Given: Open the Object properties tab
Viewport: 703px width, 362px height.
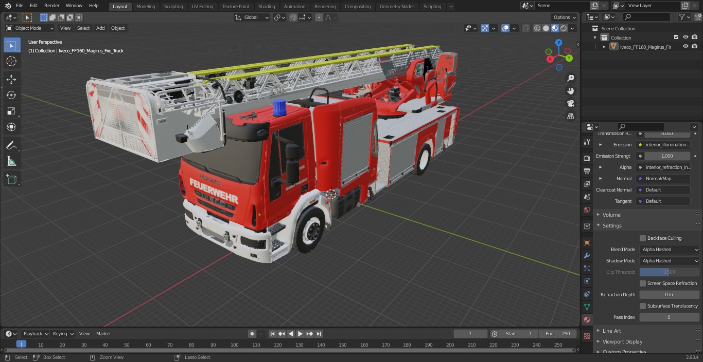Looking at the screenshot, I should pyautogui.click(x=587, y=242).
